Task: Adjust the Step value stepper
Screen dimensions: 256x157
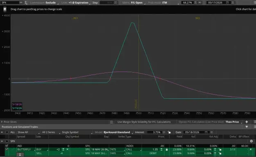Action: pyautogui.click(x=116, y=2)
